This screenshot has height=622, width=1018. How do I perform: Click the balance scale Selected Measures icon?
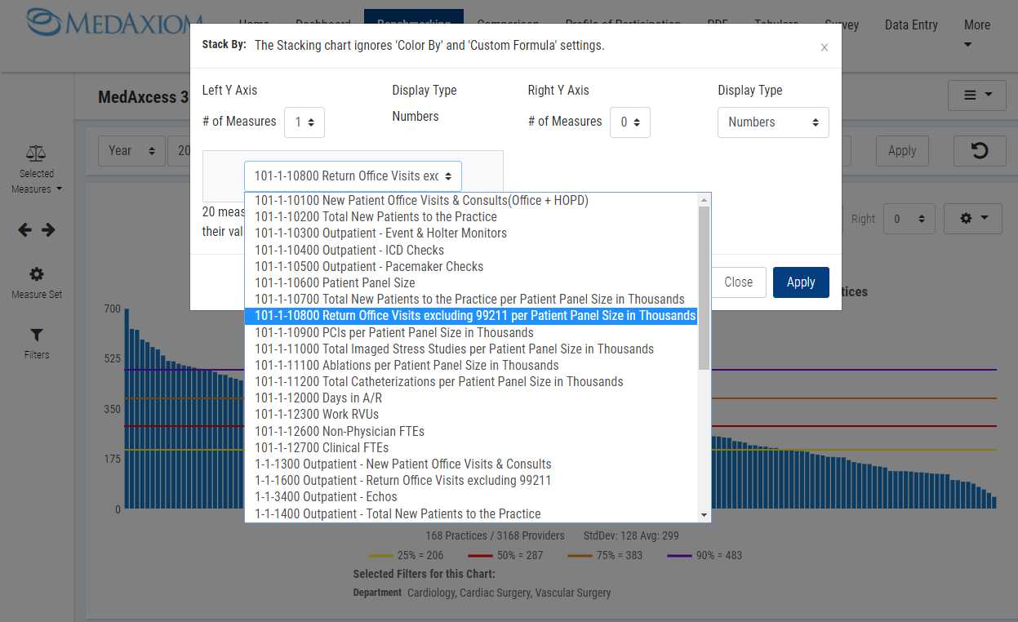point(36,153)
